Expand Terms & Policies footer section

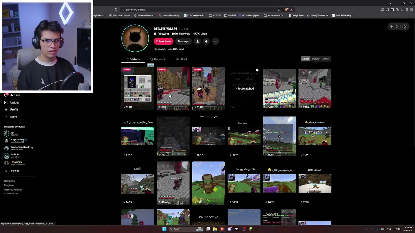pyautogui.click(x=13, y=189)
